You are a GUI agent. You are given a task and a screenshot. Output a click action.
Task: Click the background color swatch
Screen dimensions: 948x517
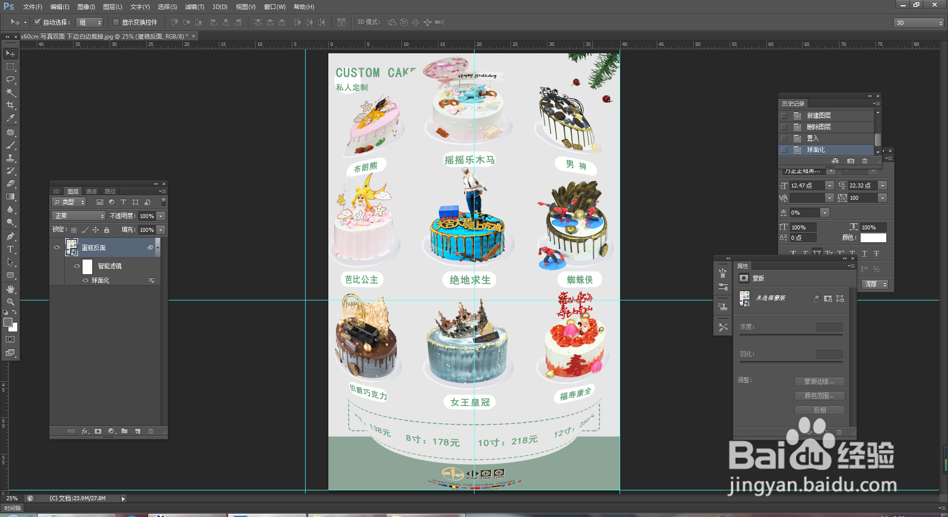point(14,328)
